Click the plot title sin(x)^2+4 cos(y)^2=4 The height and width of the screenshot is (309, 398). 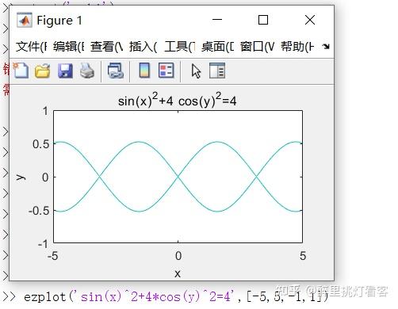[x=177, y=100]
